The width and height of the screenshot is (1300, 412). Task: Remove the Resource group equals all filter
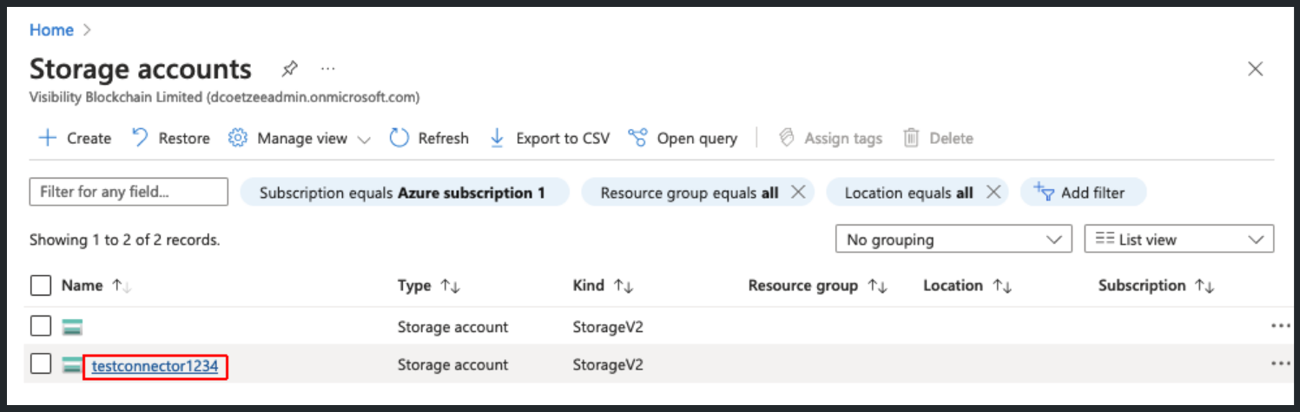tap(798, 193)
